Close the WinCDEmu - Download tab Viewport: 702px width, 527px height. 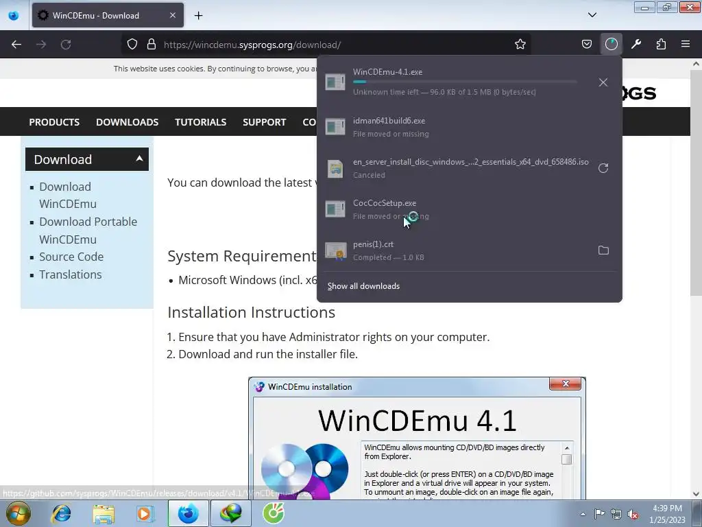[173, 15]
